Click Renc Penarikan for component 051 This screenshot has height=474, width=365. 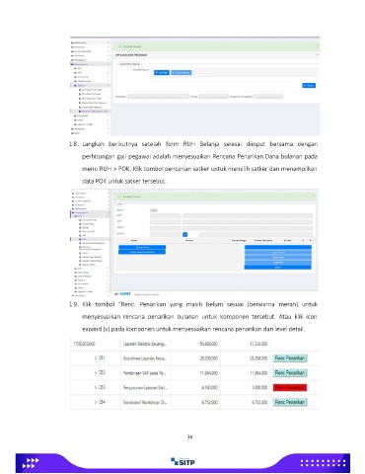(x=290, y=358)
